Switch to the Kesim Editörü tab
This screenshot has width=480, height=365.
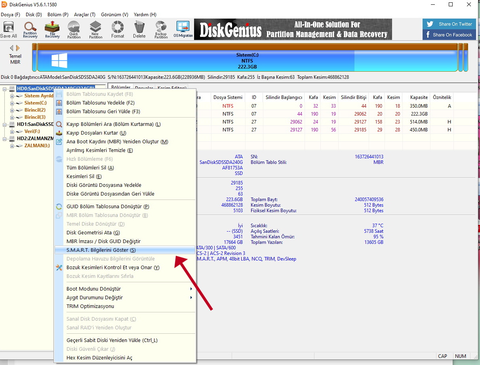[x=171, y=88]
